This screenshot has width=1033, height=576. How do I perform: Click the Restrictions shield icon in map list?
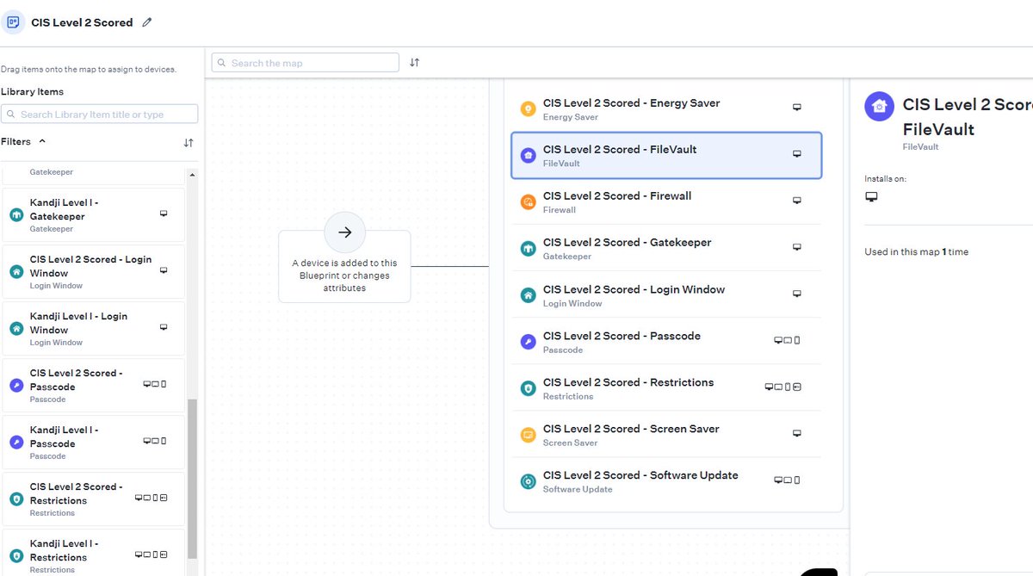[529, 388]
